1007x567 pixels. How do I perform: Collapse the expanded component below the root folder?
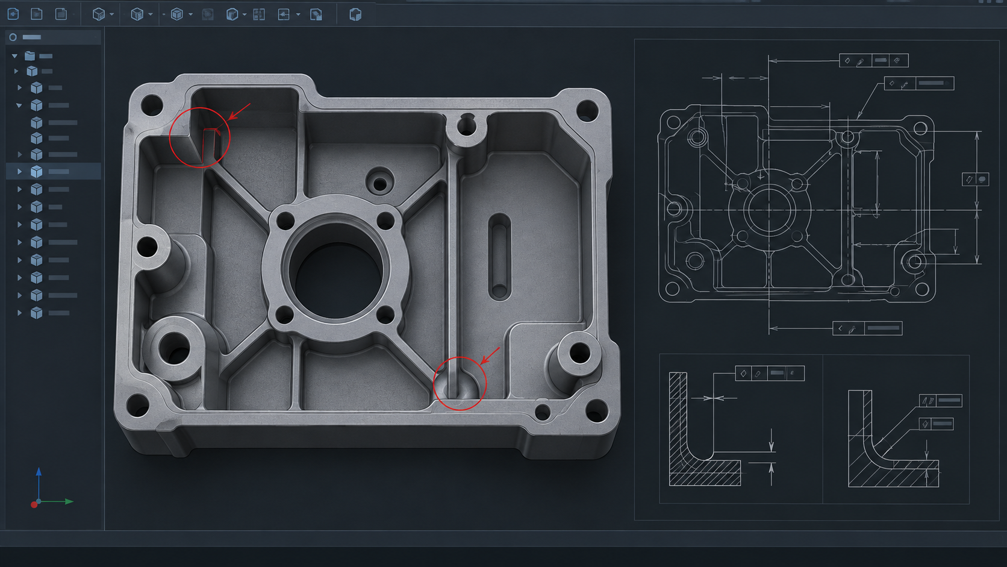point(19,105)
